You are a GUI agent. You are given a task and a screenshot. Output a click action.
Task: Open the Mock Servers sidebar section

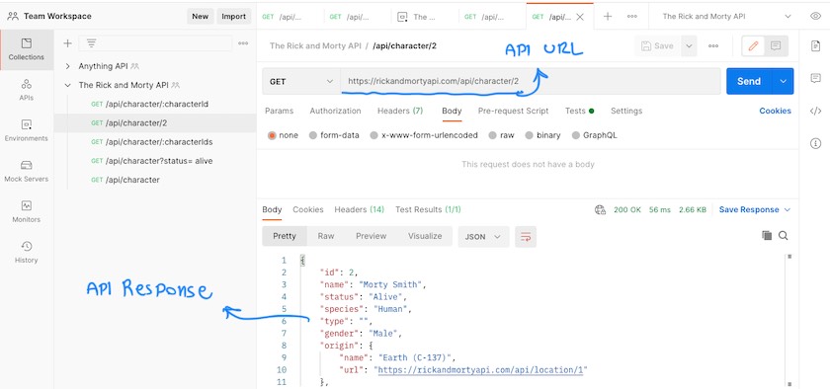coord(27,172)
